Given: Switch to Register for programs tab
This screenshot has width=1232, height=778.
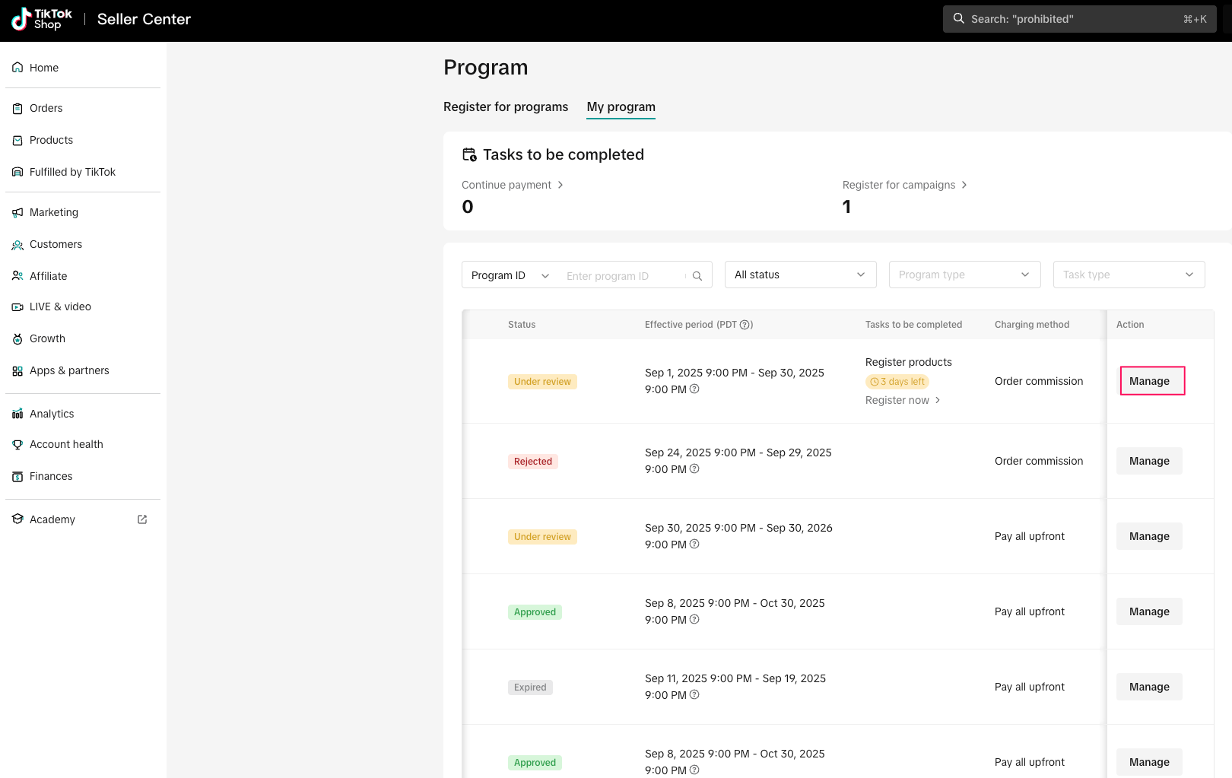Looking at the screenshot, I should click(x=506, y=106).
